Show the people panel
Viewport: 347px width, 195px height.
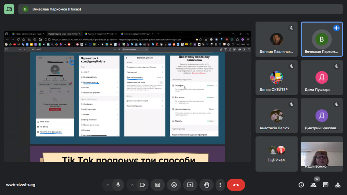[313, 185]
